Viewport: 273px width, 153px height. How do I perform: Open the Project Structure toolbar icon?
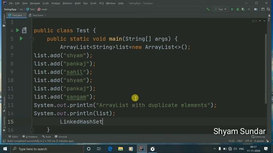click(x=256, y=9)
